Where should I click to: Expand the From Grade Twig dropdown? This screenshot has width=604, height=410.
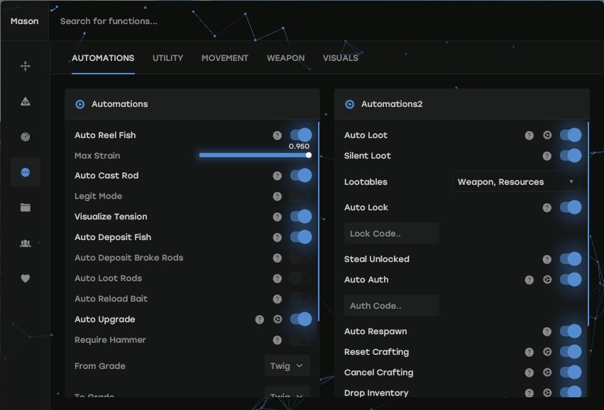click(287, 366)
